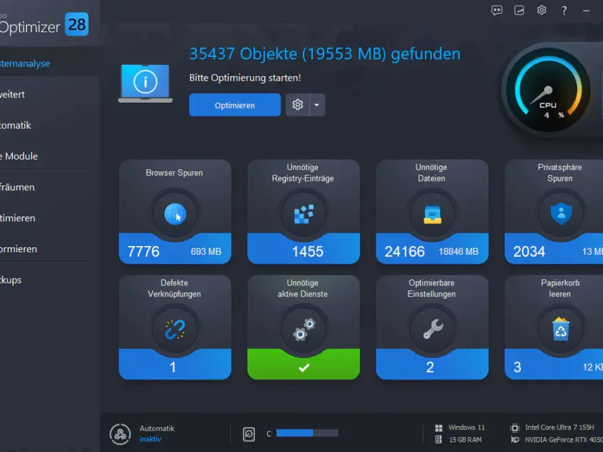Click the 35437 Objekte gefunden headline
This screenshot has width=603, height=452.
pyautogui.click(x=325, y=54)
